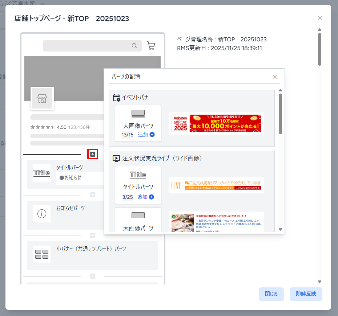Click plus icon below タイトルパーツ block
The width and height of the screenshot is (338, 316).
(93, 195)
